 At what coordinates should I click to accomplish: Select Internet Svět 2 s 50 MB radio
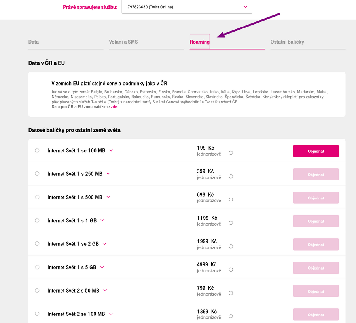click(37, 290)
